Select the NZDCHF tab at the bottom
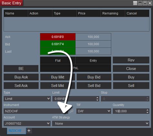Image resolution: width=153 pixels, height=136 pixels. click(x=16, y=131)
